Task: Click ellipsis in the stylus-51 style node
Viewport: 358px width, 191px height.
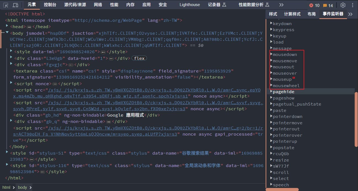Action: [x=32, y=159]
